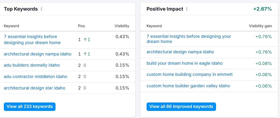This screenshot has width=280, height=118.
Task: Select 'adu builders donnelly idaho' keyword link
Action: point(32,65)
